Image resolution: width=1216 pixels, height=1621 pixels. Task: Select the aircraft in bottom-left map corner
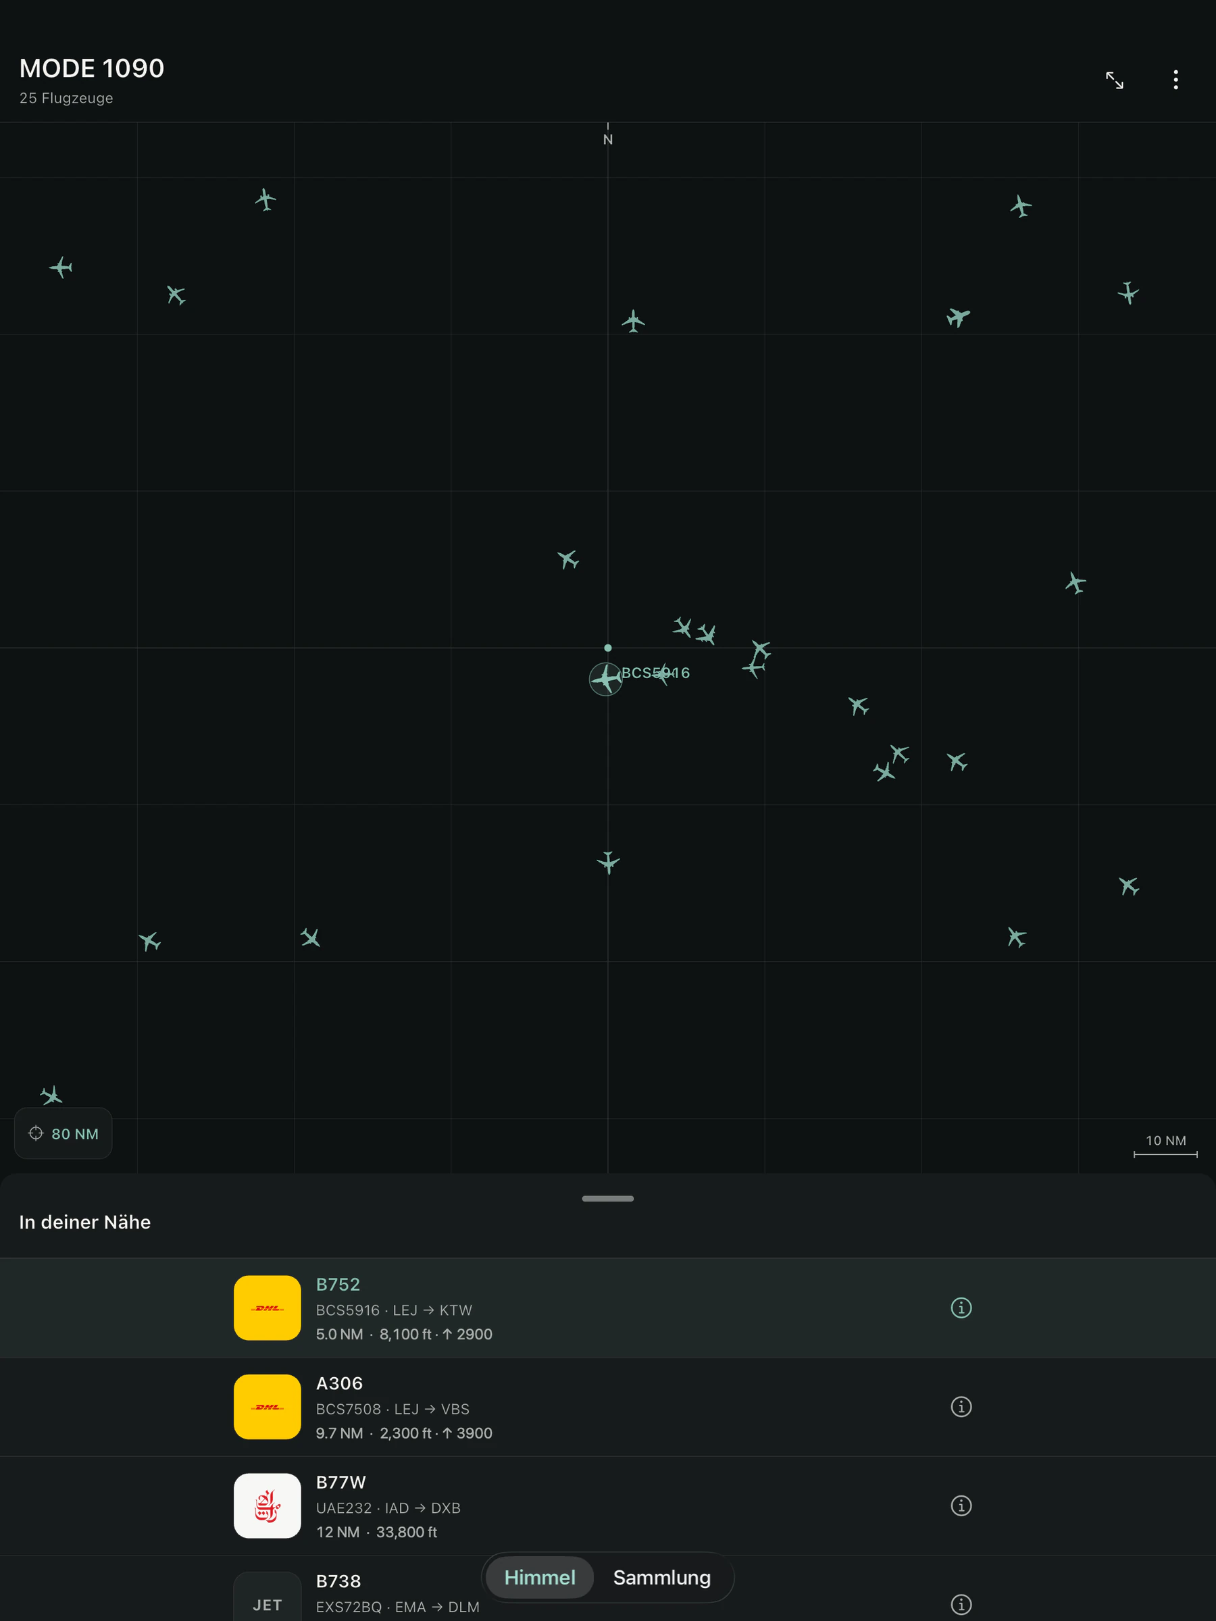51,1096
